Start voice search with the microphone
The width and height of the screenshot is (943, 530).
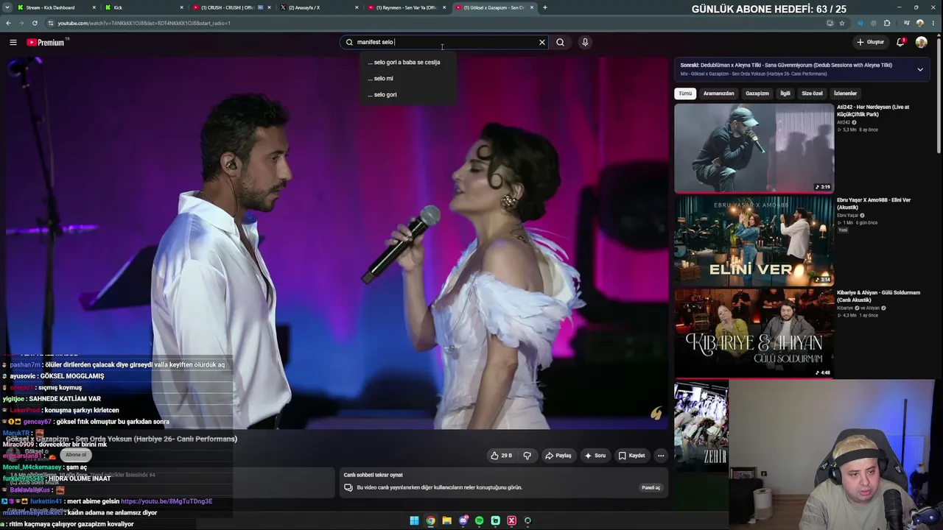click(x=585, y=42)
